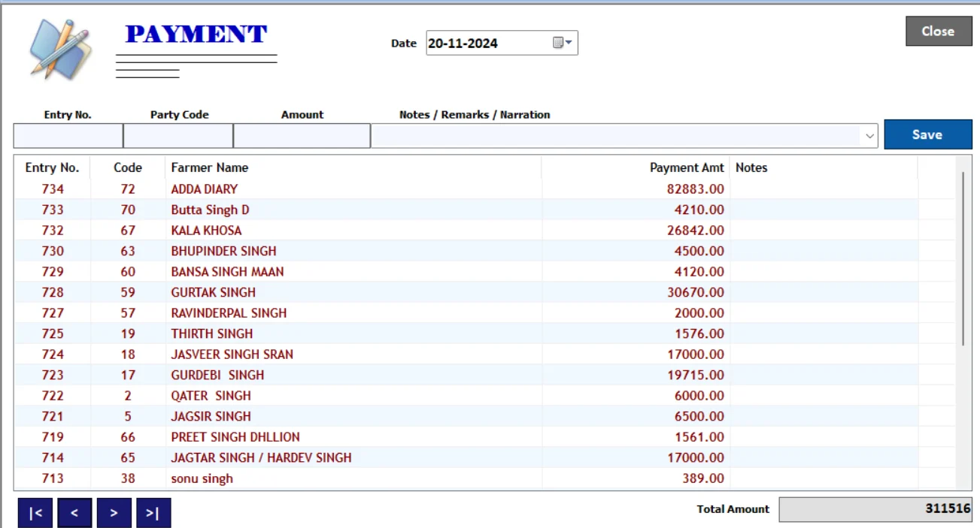Click the notepad and pencil Payment icon

tap(60, 49)
